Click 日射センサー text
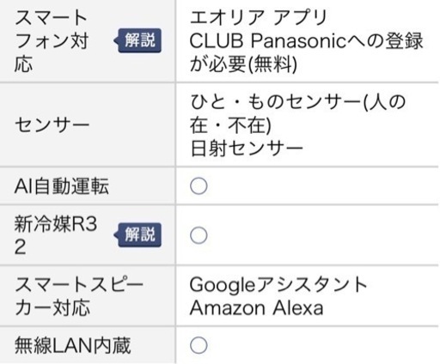Screen dimensions: 440x364 (247, 149)
